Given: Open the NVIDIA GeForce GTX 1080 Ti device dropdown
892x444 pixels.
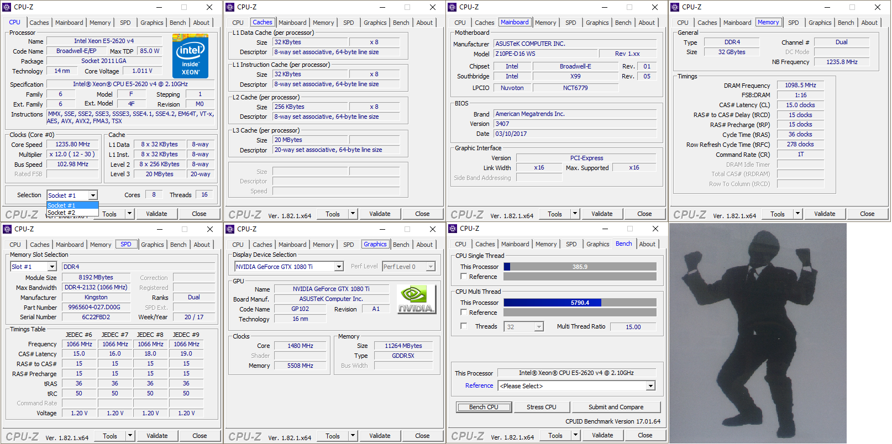Looking at the screenshot, I should [289, 267].
